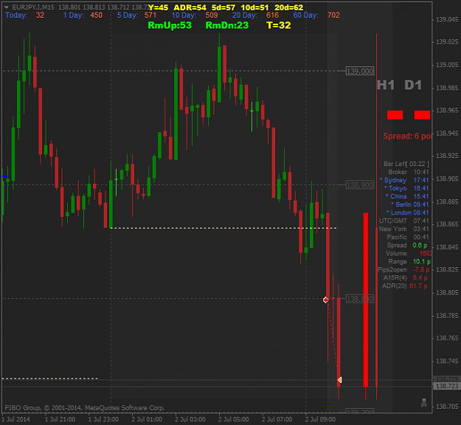Click the current price tag 138.723

pyautogui.click(x=447, y=386)
